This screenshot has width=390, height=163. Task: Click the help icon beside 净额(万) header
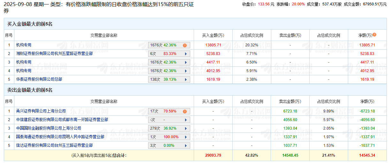(x=374, y=35)
